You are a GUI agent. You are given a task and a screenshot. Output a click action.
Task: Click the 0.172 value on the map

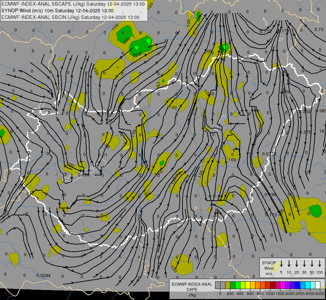coord(266,32)
